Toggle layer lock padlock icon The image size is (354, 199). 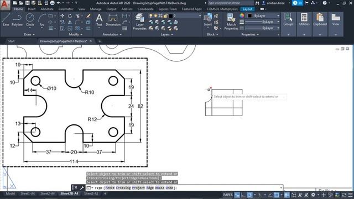point(165,16)
